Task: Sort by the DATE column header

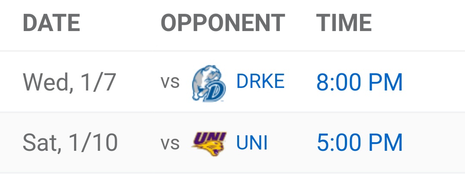Action: tap(51, 23)
